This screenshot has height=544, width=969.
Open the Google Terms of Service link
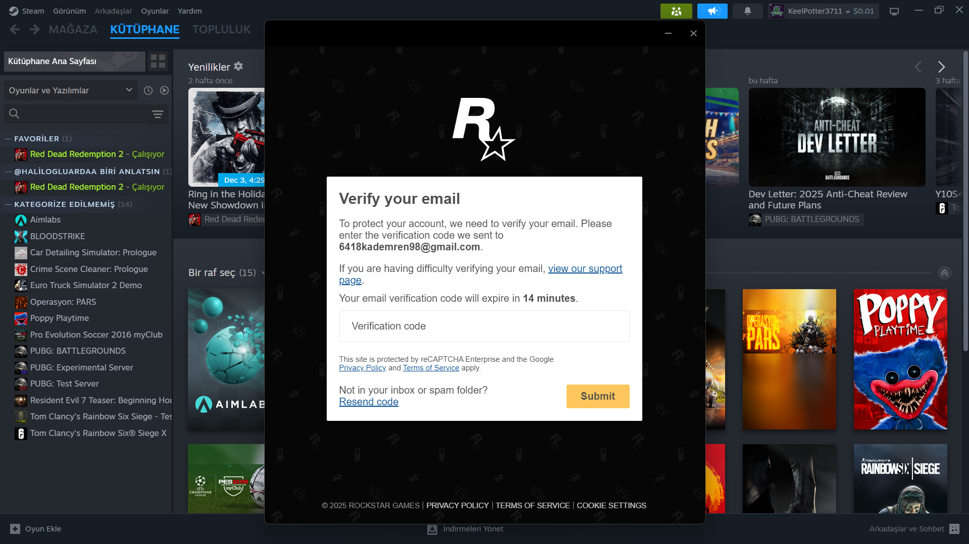(x=431, y=368)
